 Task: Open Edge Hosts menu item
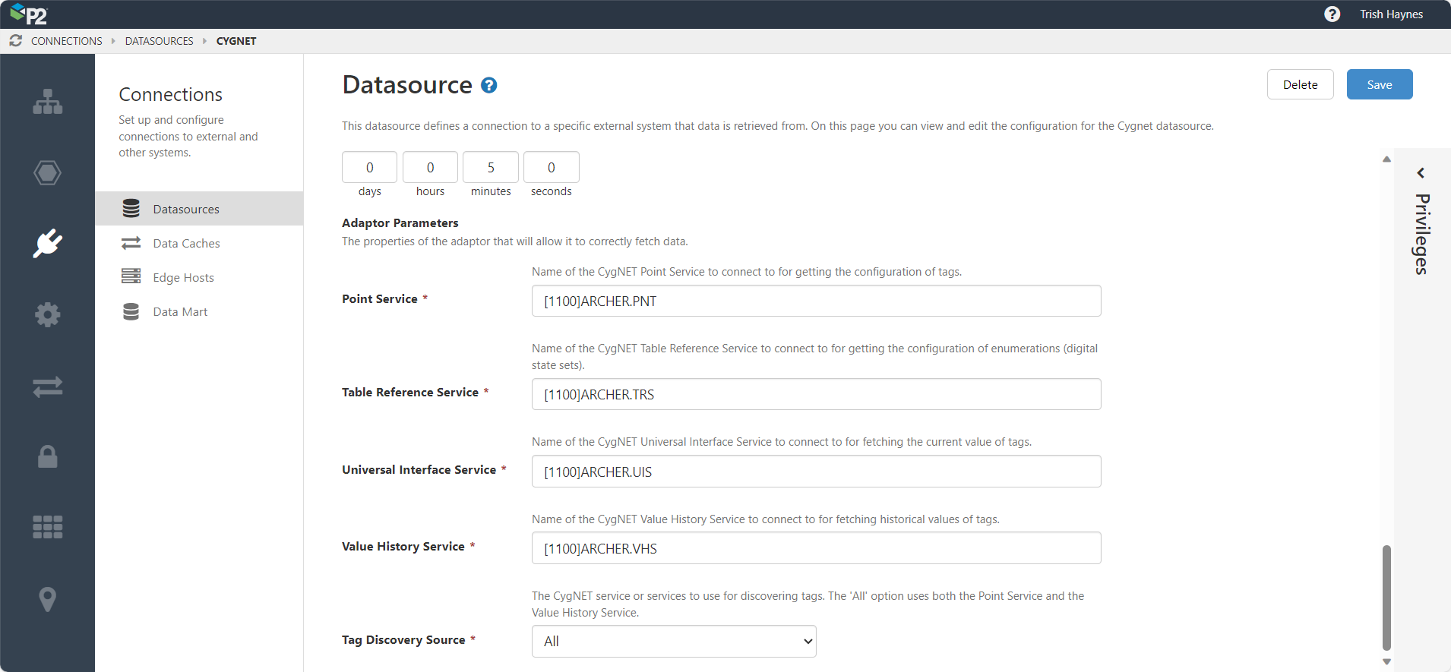tap(183, 278)
